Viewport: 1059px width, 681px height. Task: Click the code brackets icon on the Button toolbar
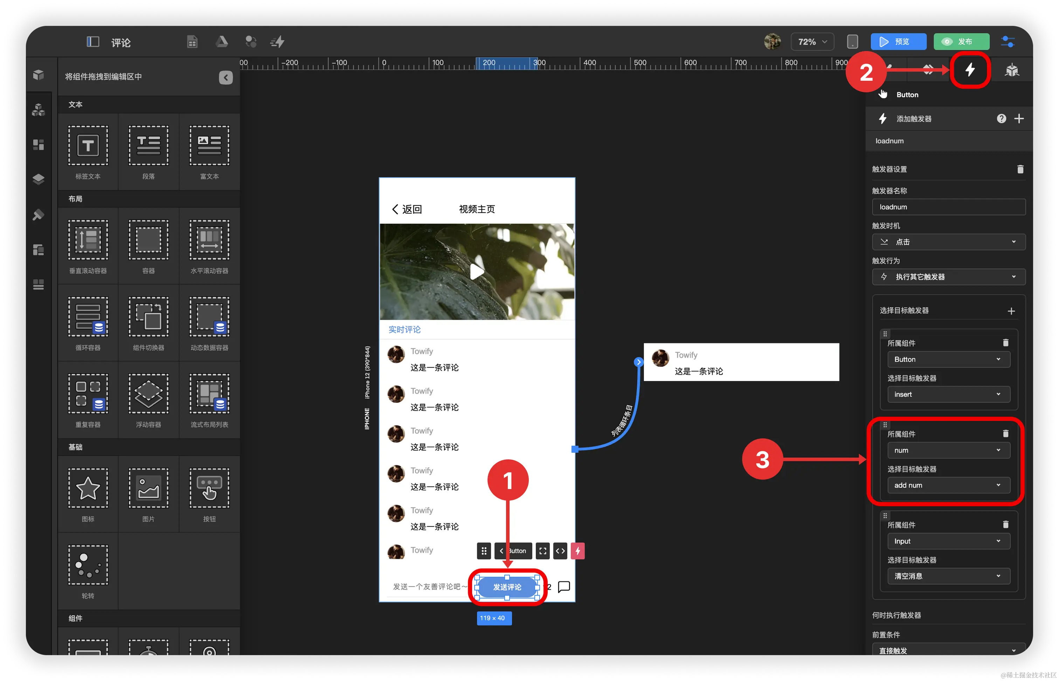[560, 551]
